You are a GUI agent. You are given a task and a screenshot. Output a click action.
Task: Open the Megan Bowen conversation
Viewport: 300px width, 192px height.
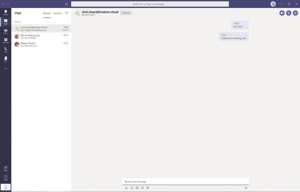tap(41, 45)
